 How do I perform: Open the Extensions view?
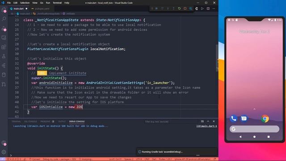(4, 47)
